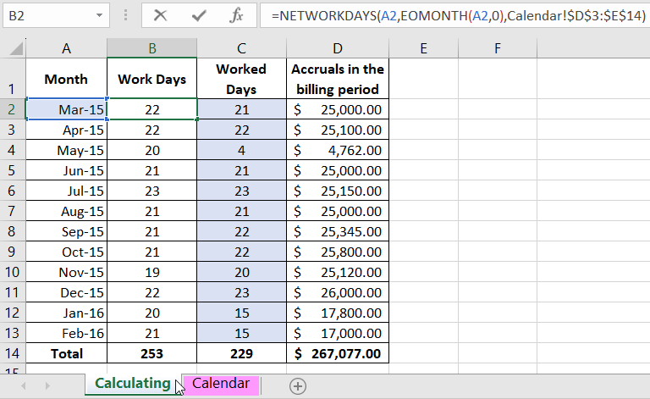Open the Insert Function fx icon
Screen dimensions: 650x399
click(236, 16)
